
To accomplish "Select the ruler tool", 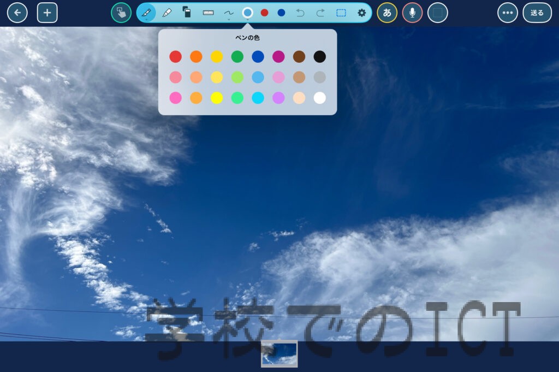I will tap(208, 13).
